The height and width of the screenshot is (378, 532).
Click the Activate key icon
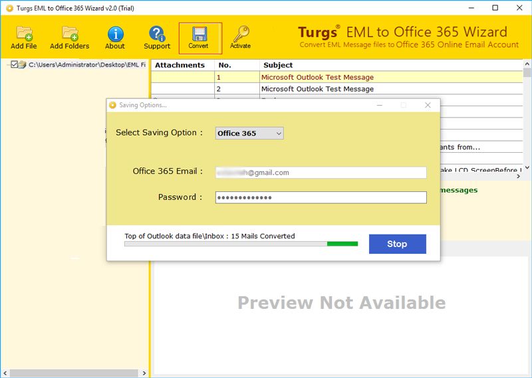(241, 34)
